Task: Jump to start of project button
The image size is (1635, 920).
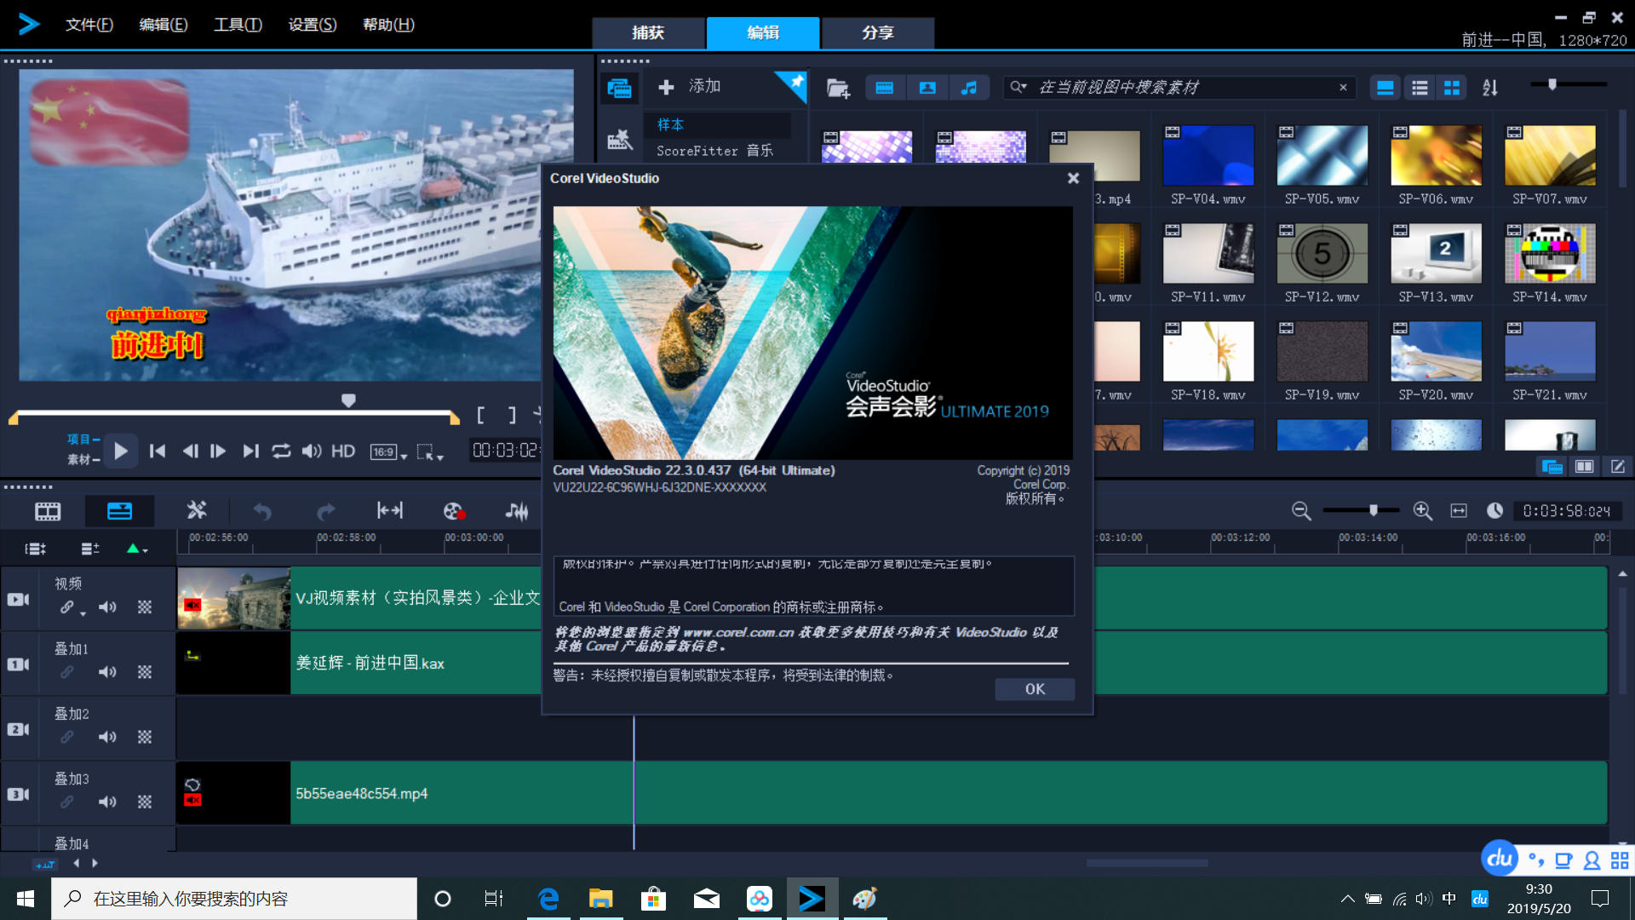Action: pyautogui.click(x=158, y=451)
